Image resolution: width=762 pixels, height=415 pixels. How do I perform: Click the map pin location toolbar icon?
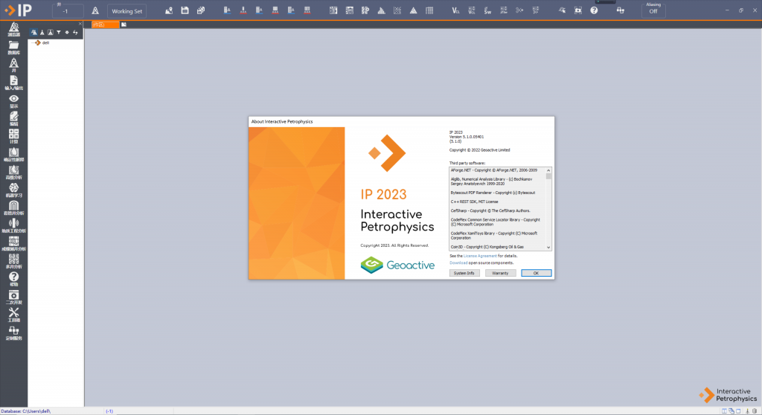169,10
